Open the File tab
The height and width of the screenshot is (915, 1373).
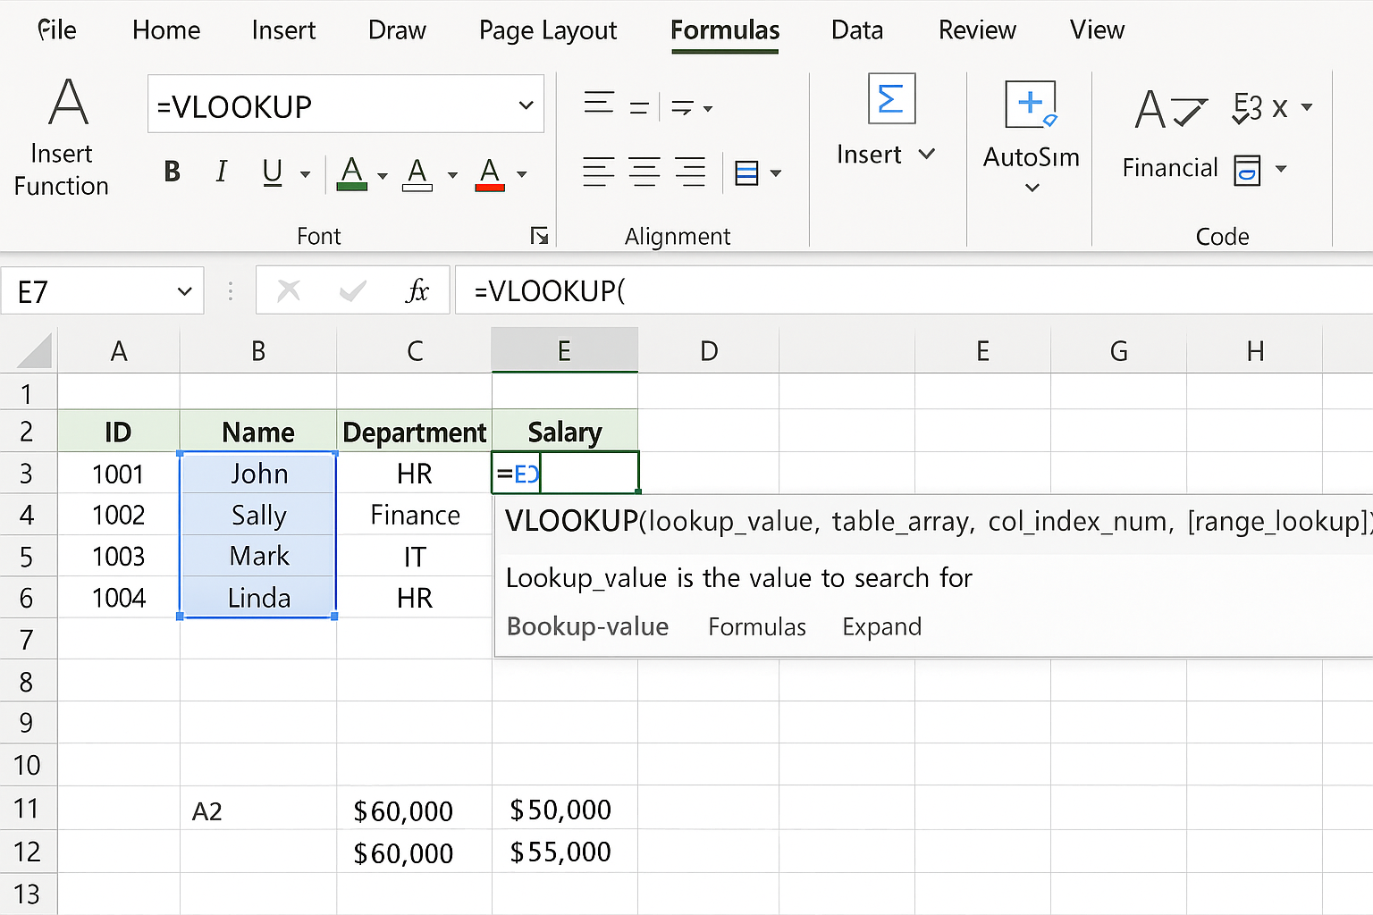tap(57, 29)
